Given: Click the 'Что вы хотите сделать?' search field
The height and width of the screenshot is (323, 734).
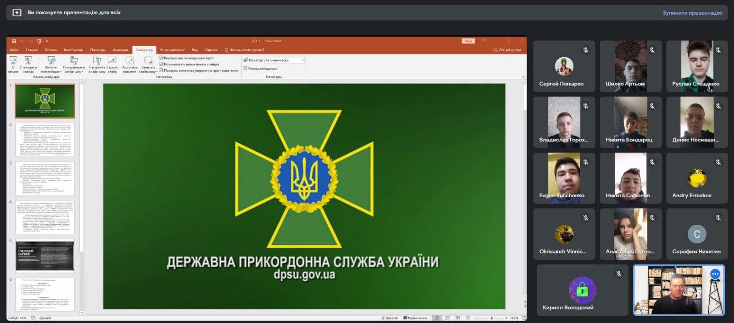Looking at the screenshot, I should [x=244, y=50].
